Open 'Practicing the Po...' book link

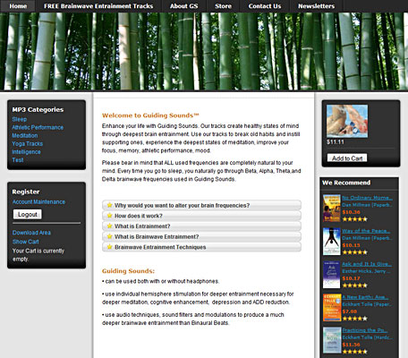(x=365, y=330)
